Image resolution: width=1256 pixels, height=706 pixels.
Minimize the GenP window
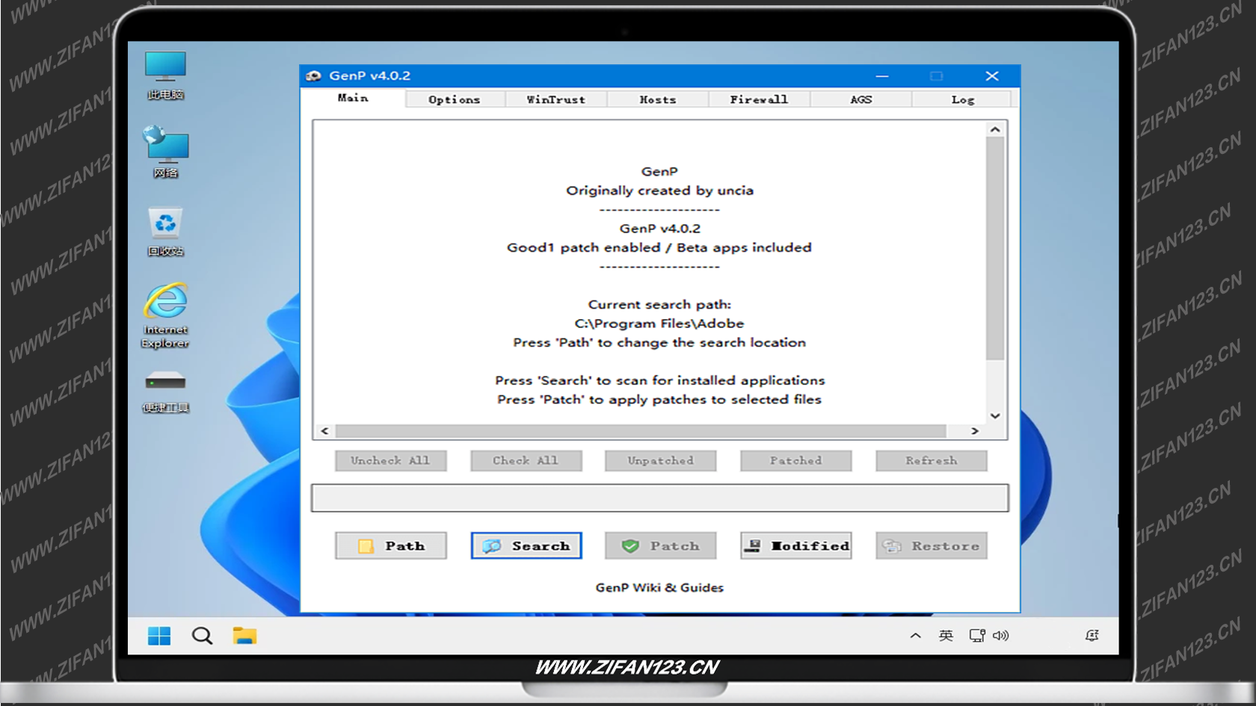(882, 76)
